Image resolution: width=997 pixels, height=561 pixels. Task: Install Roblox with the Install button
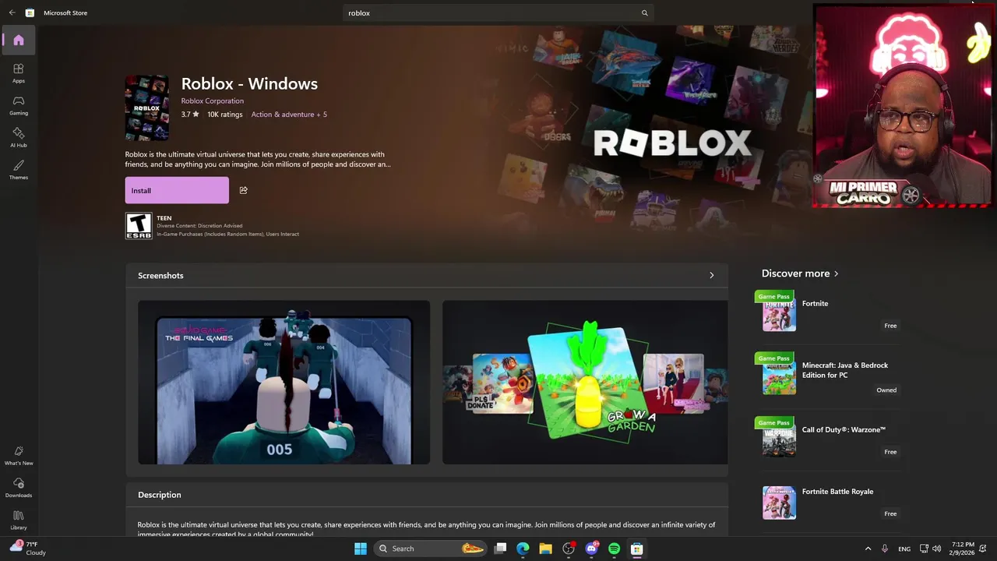click(177, 190)
